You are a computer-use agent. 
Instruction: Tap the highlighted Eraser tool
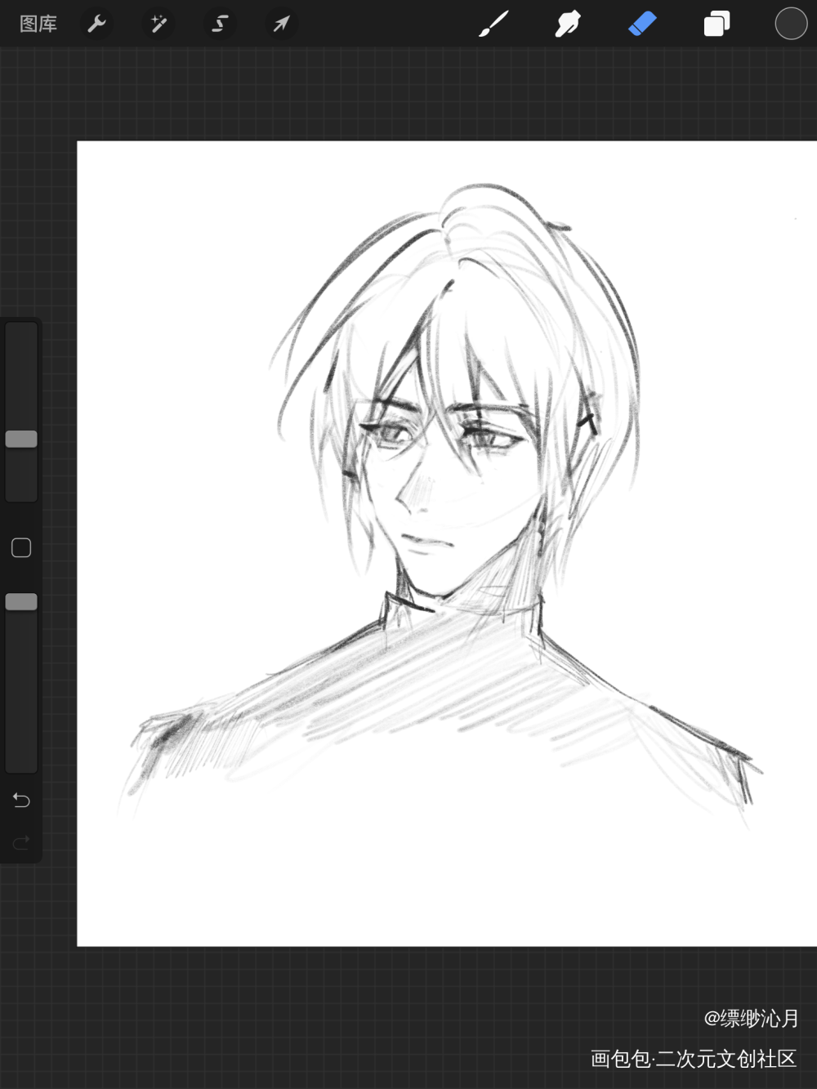[x=642, y=24]
